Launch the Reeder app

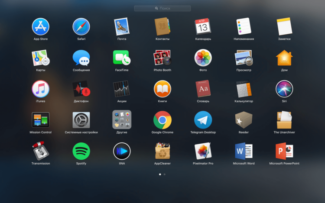coord(244,120)
